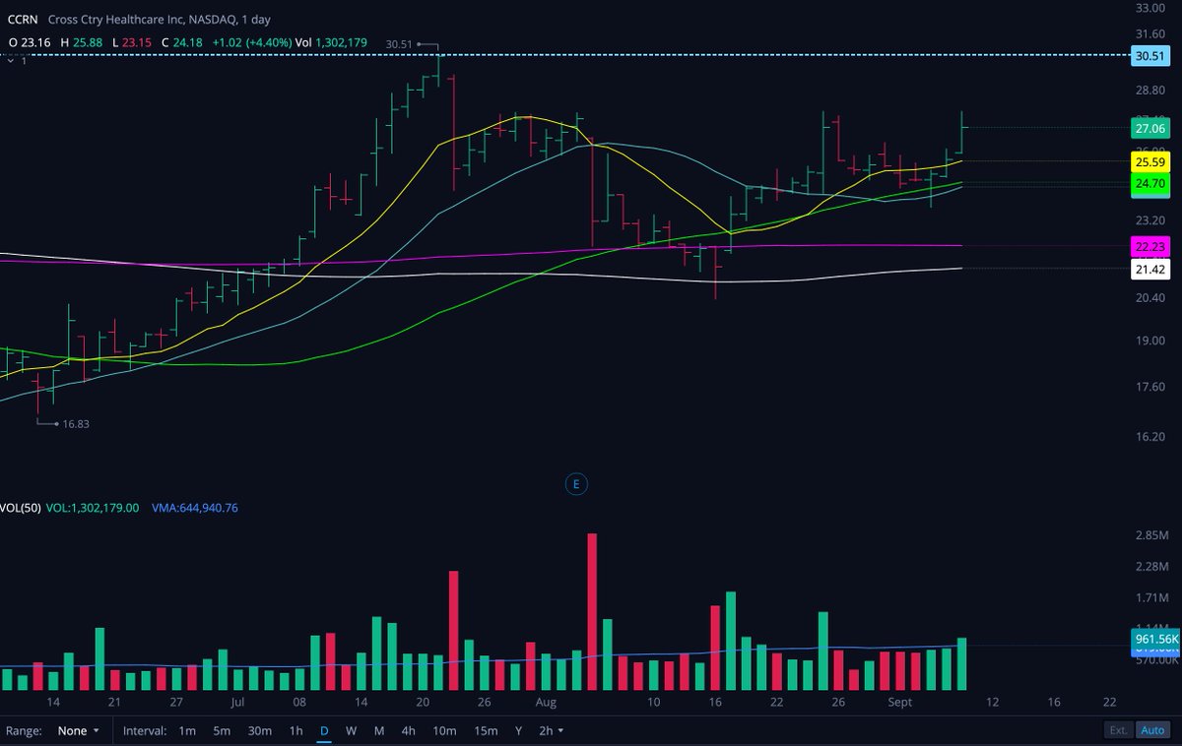Viewport: 1182px width, 746px height.
Task: Click the CCRN ticker symbol
Action: (x=23, y=19)
